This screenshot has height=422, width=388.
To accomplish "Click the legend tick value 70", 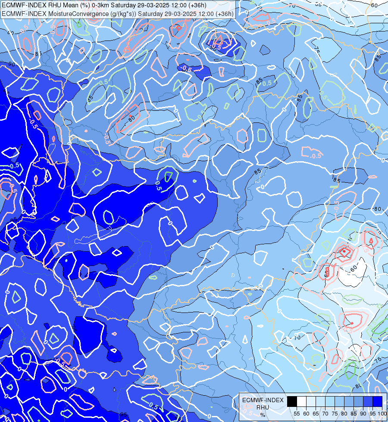I will 325,414.
